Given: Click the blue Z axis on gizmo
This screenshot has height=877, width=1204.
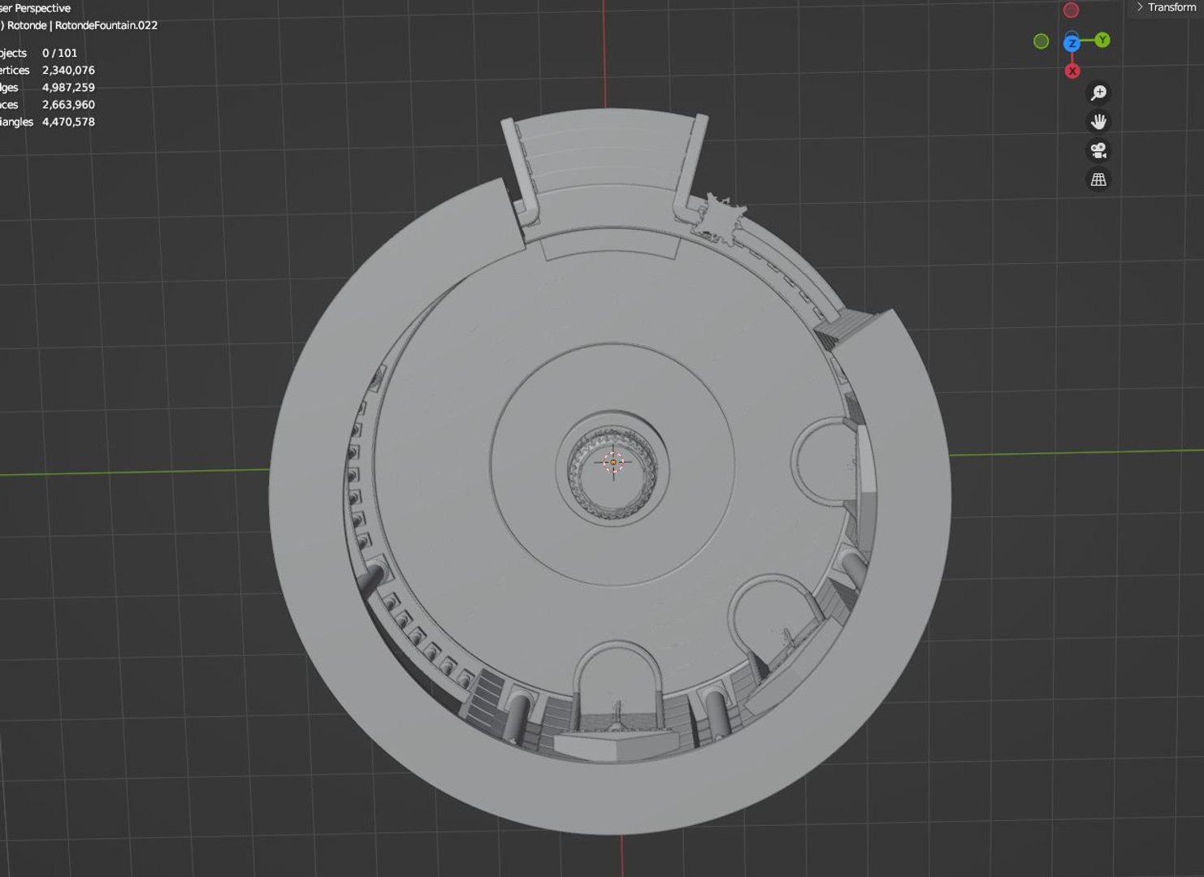Looking at the screenshot, I should pyautogui.click(x=1072, y=43).
